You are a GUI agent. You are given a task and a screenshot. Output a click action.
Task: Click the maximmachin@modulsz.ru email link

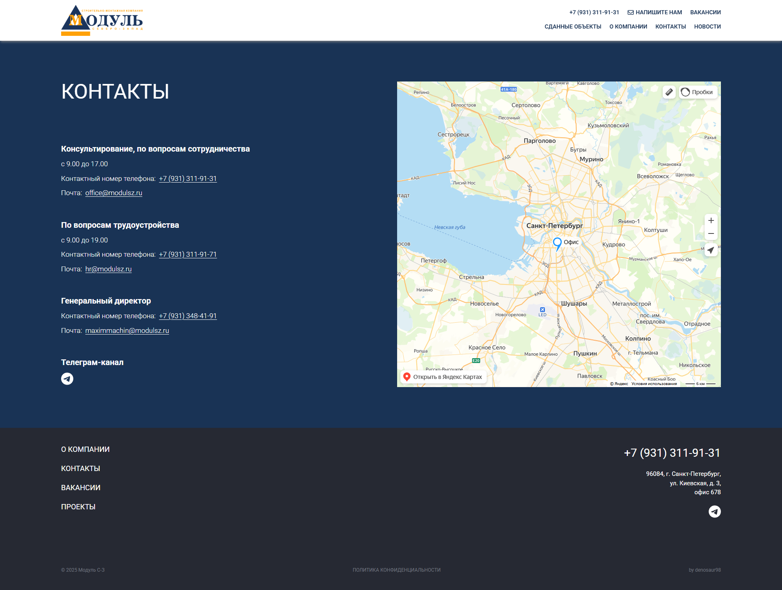pos(127,330)
